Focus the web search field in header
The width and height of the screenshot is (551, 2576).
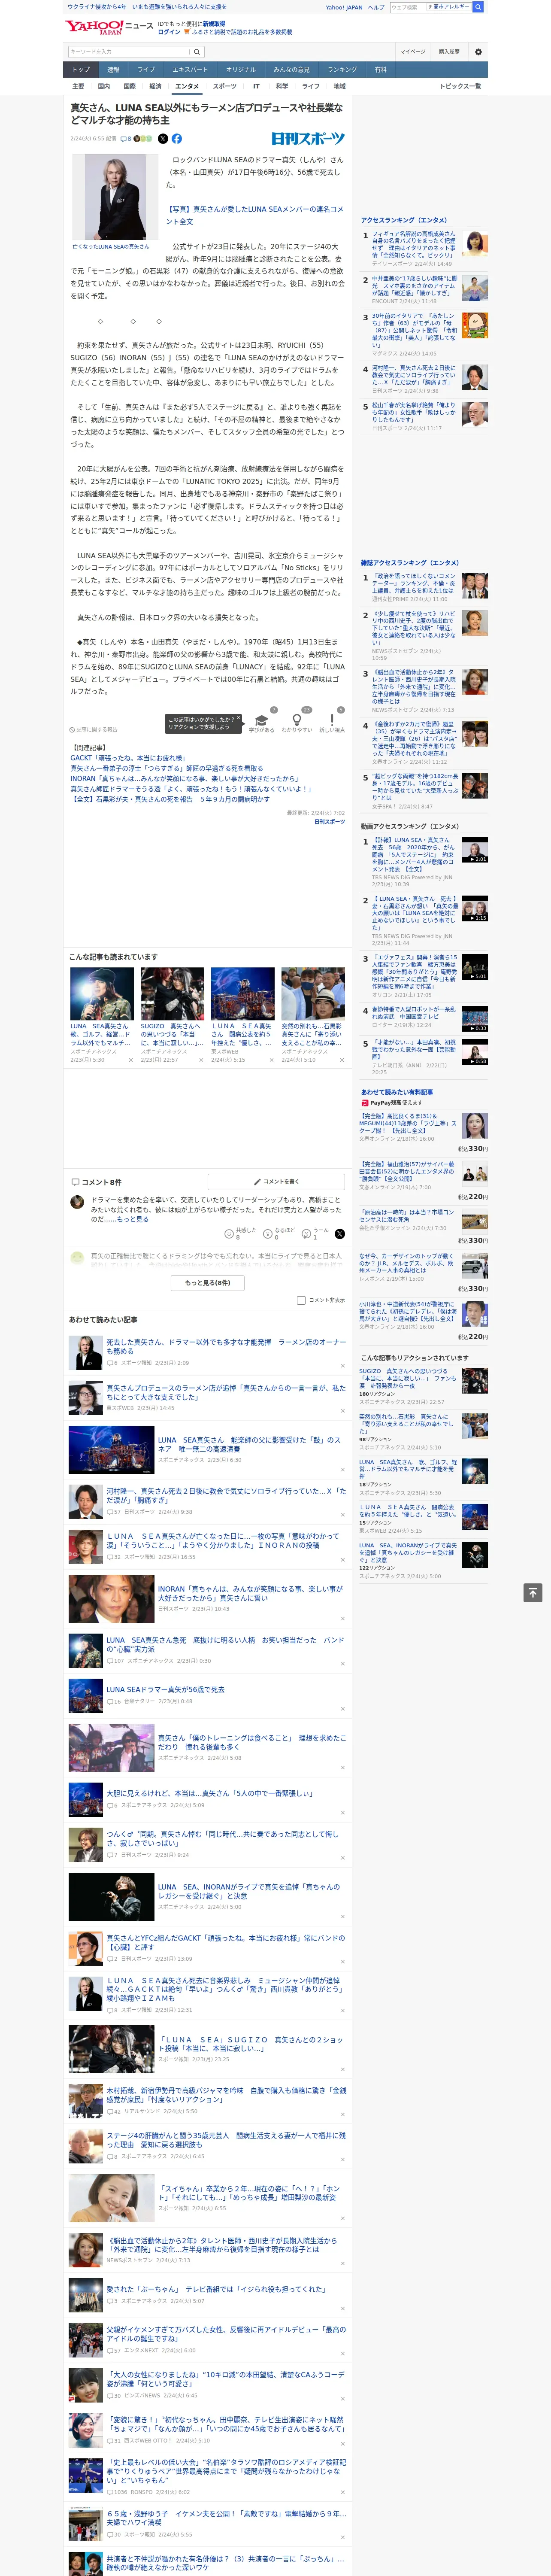point(409,7)
